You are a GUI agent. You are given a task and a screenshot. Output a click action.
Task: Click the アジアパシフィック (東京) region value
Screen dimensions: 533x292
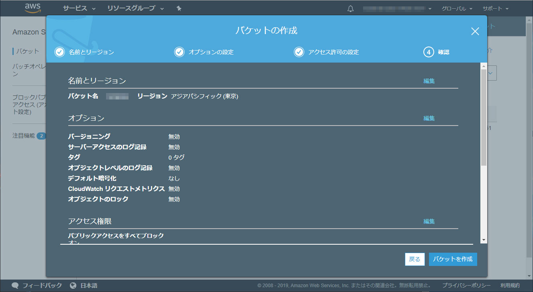pos(204,96)
